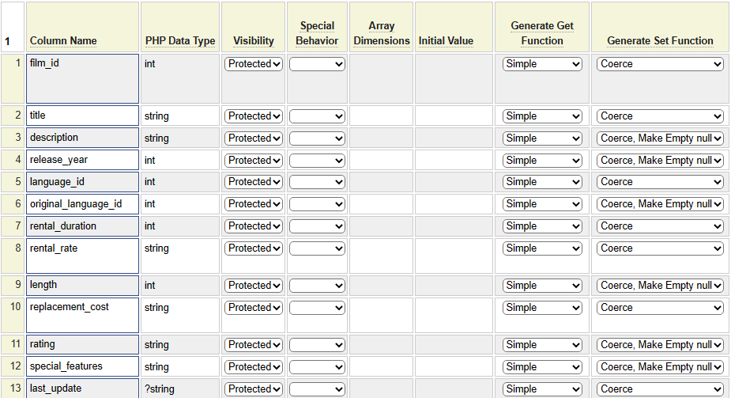Expand Generate Get Function dropdown for length
Screen dimensions: 731x398
point(542,286)
